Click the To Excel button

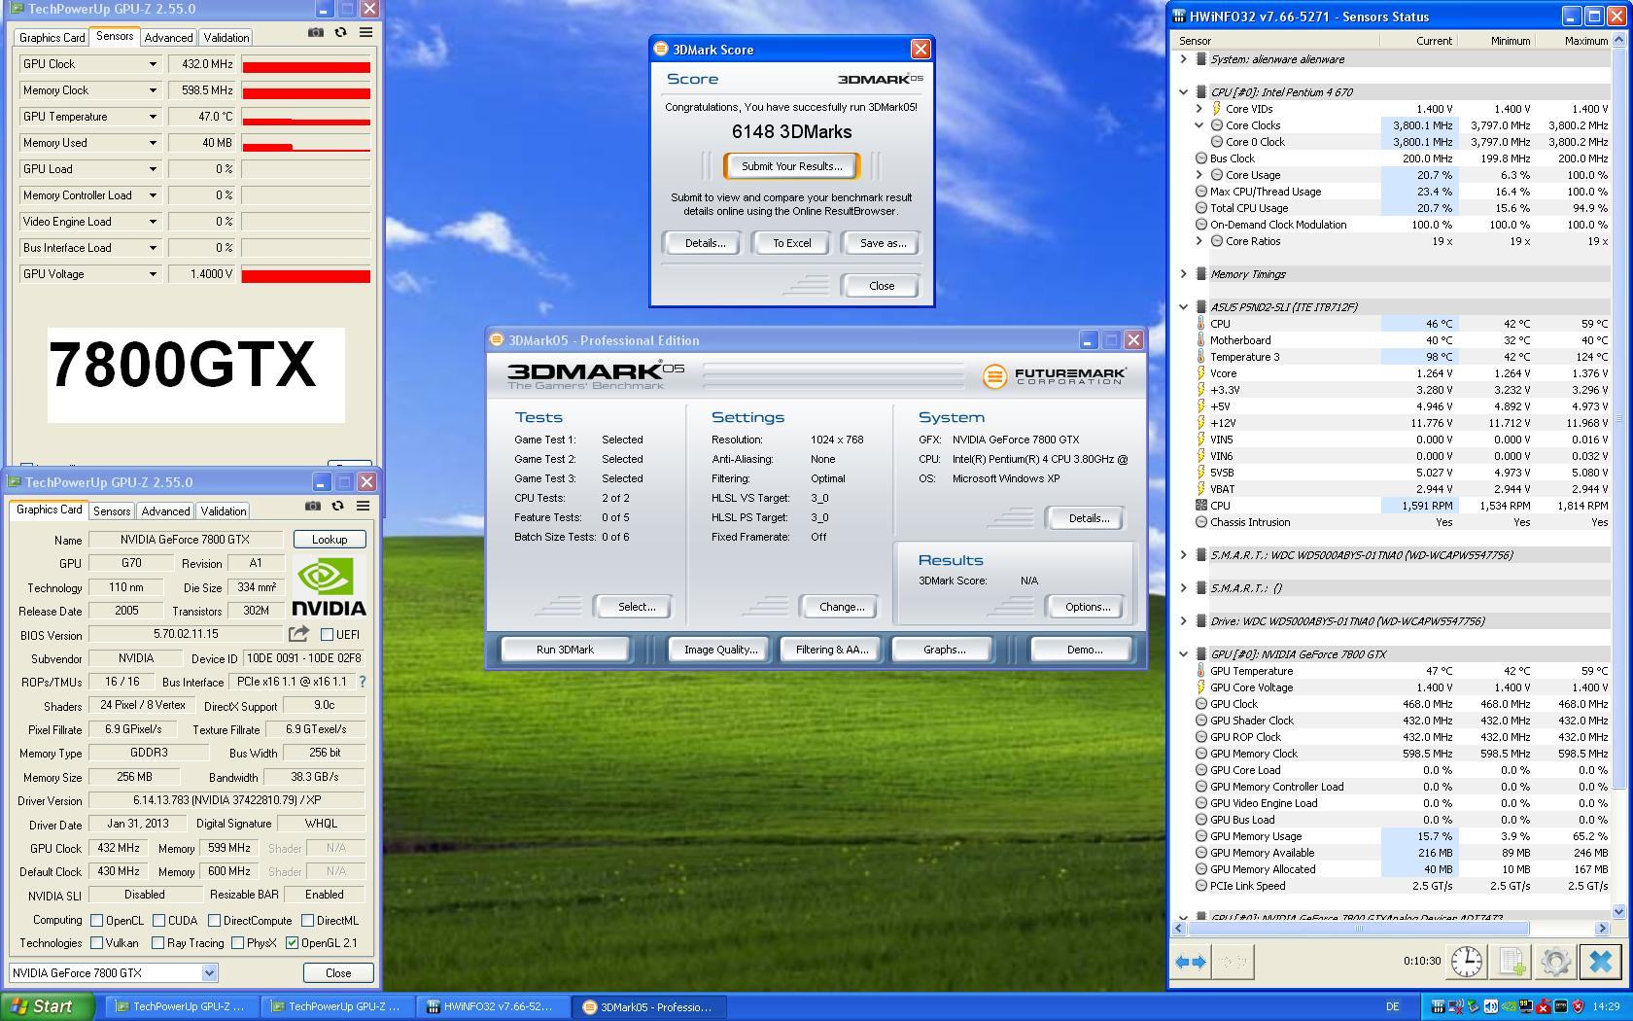(792, 243)
